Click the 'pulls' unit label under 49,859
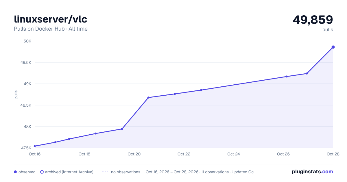The width and height of the screenshot is (347, 182). [328, 30]
